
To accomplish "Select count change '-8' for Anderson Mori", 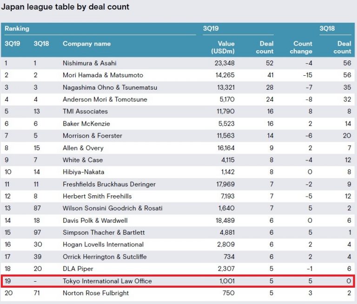I will point(309,99).
